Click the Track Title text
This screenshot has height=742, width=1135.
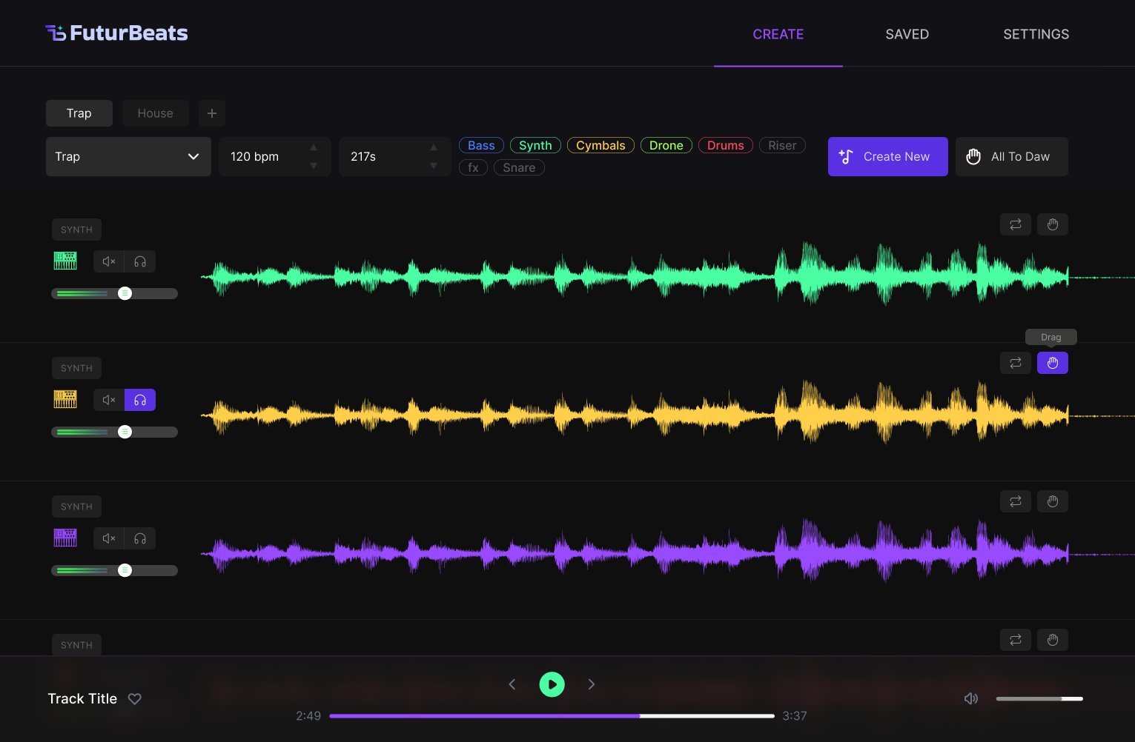click(x=82, y=698)
